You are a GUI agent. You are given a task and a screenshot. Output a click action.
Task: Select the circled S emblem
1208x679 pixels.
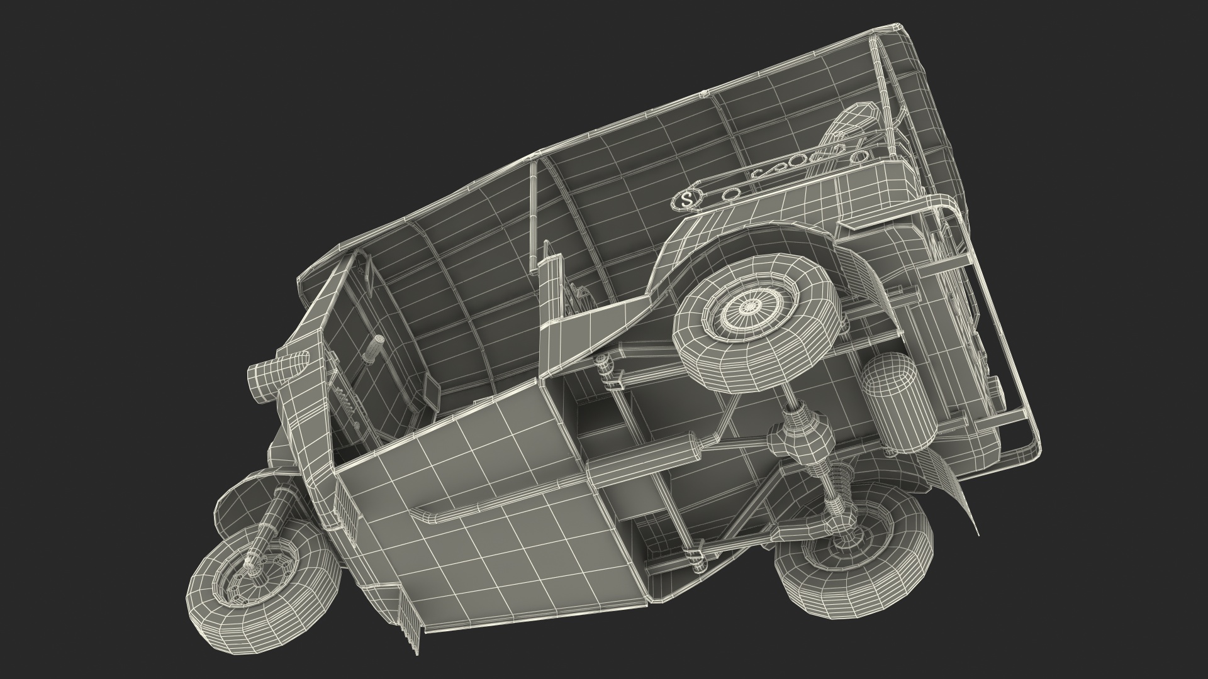(686, 199)
